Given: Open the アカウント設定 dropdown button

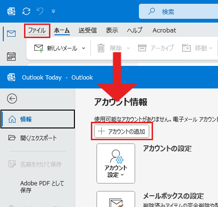Looking at the screenshot, I should (x=116, y=163).
